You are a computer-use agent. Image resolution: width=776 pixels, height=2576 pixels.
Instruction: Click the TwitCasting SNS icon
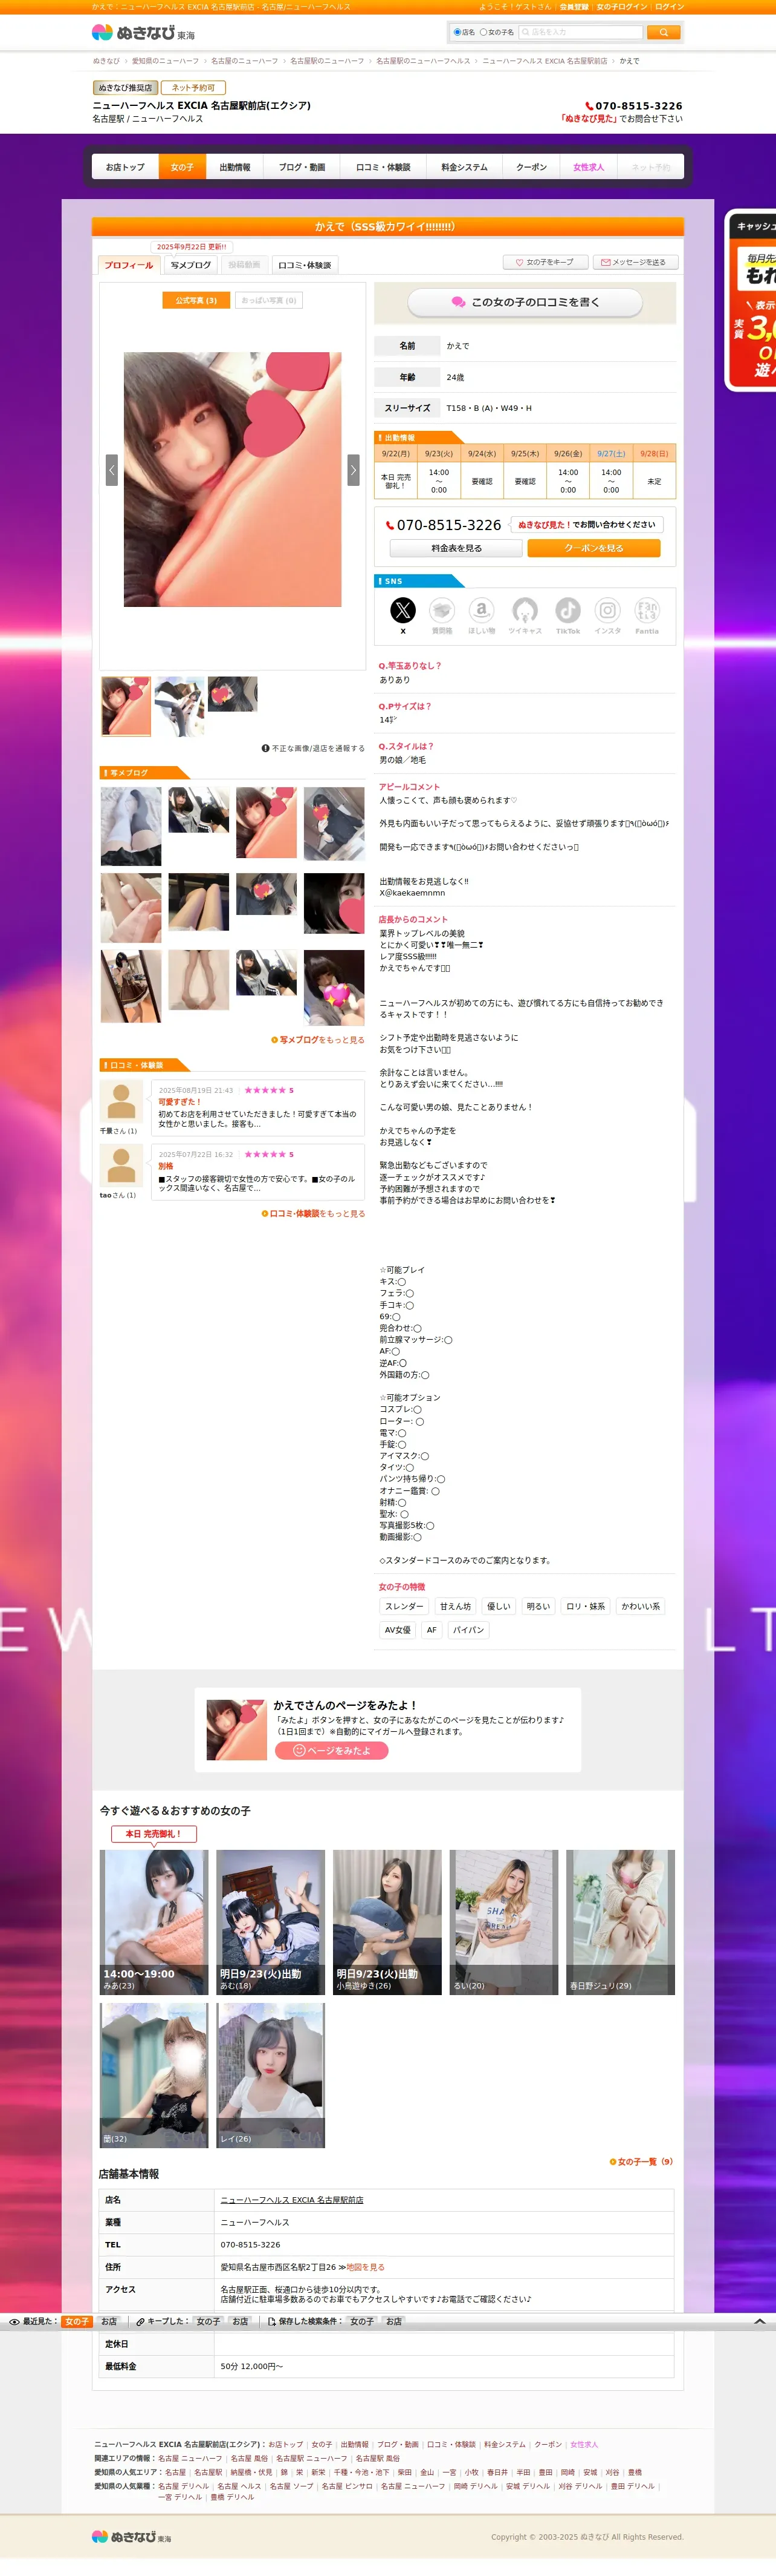525,610
